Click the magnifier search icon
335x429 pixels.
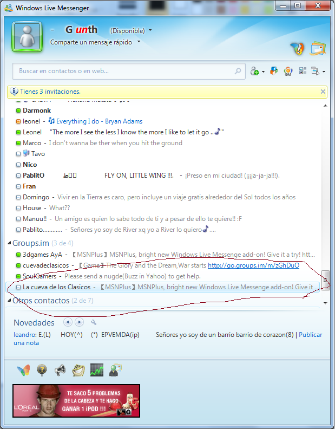pyautogui.click(x=238, y=71)
